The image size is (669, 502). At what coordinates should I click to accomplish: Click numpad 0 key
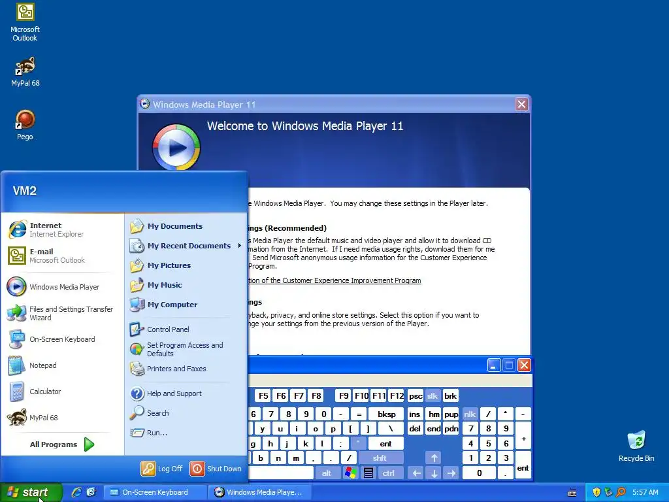[480, 473]
